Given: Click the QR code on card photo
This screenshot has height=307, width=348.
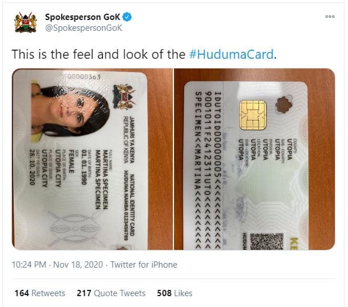Looking at the screenshot, I should pos(266,241).
